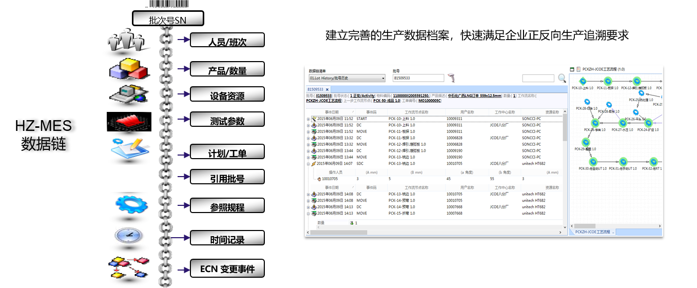Image resolution: width=697 pixels, height=288 pixels.
Task: Expand the 14:08 DC PCK-13-铣边 row
Action: 308,195
